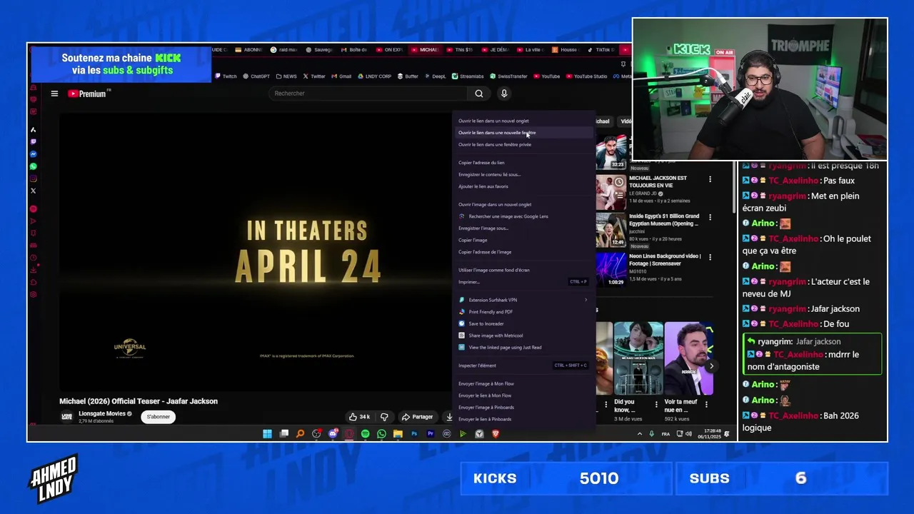Open options for MICHAEL JACKSON EST TOUJOURS video

(710, 180)
